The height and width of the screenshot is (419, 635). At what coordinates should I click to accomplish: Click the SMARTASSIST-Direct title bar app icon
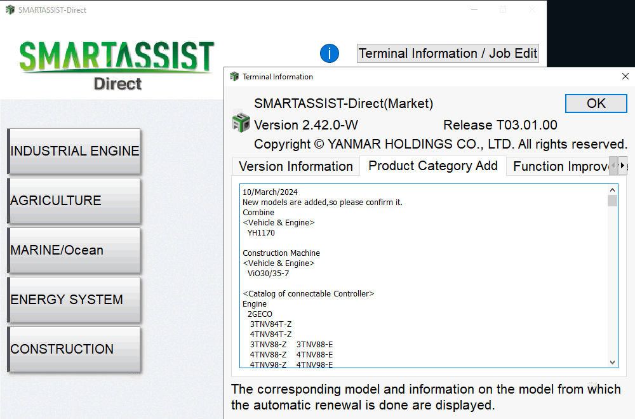point(10,10)
